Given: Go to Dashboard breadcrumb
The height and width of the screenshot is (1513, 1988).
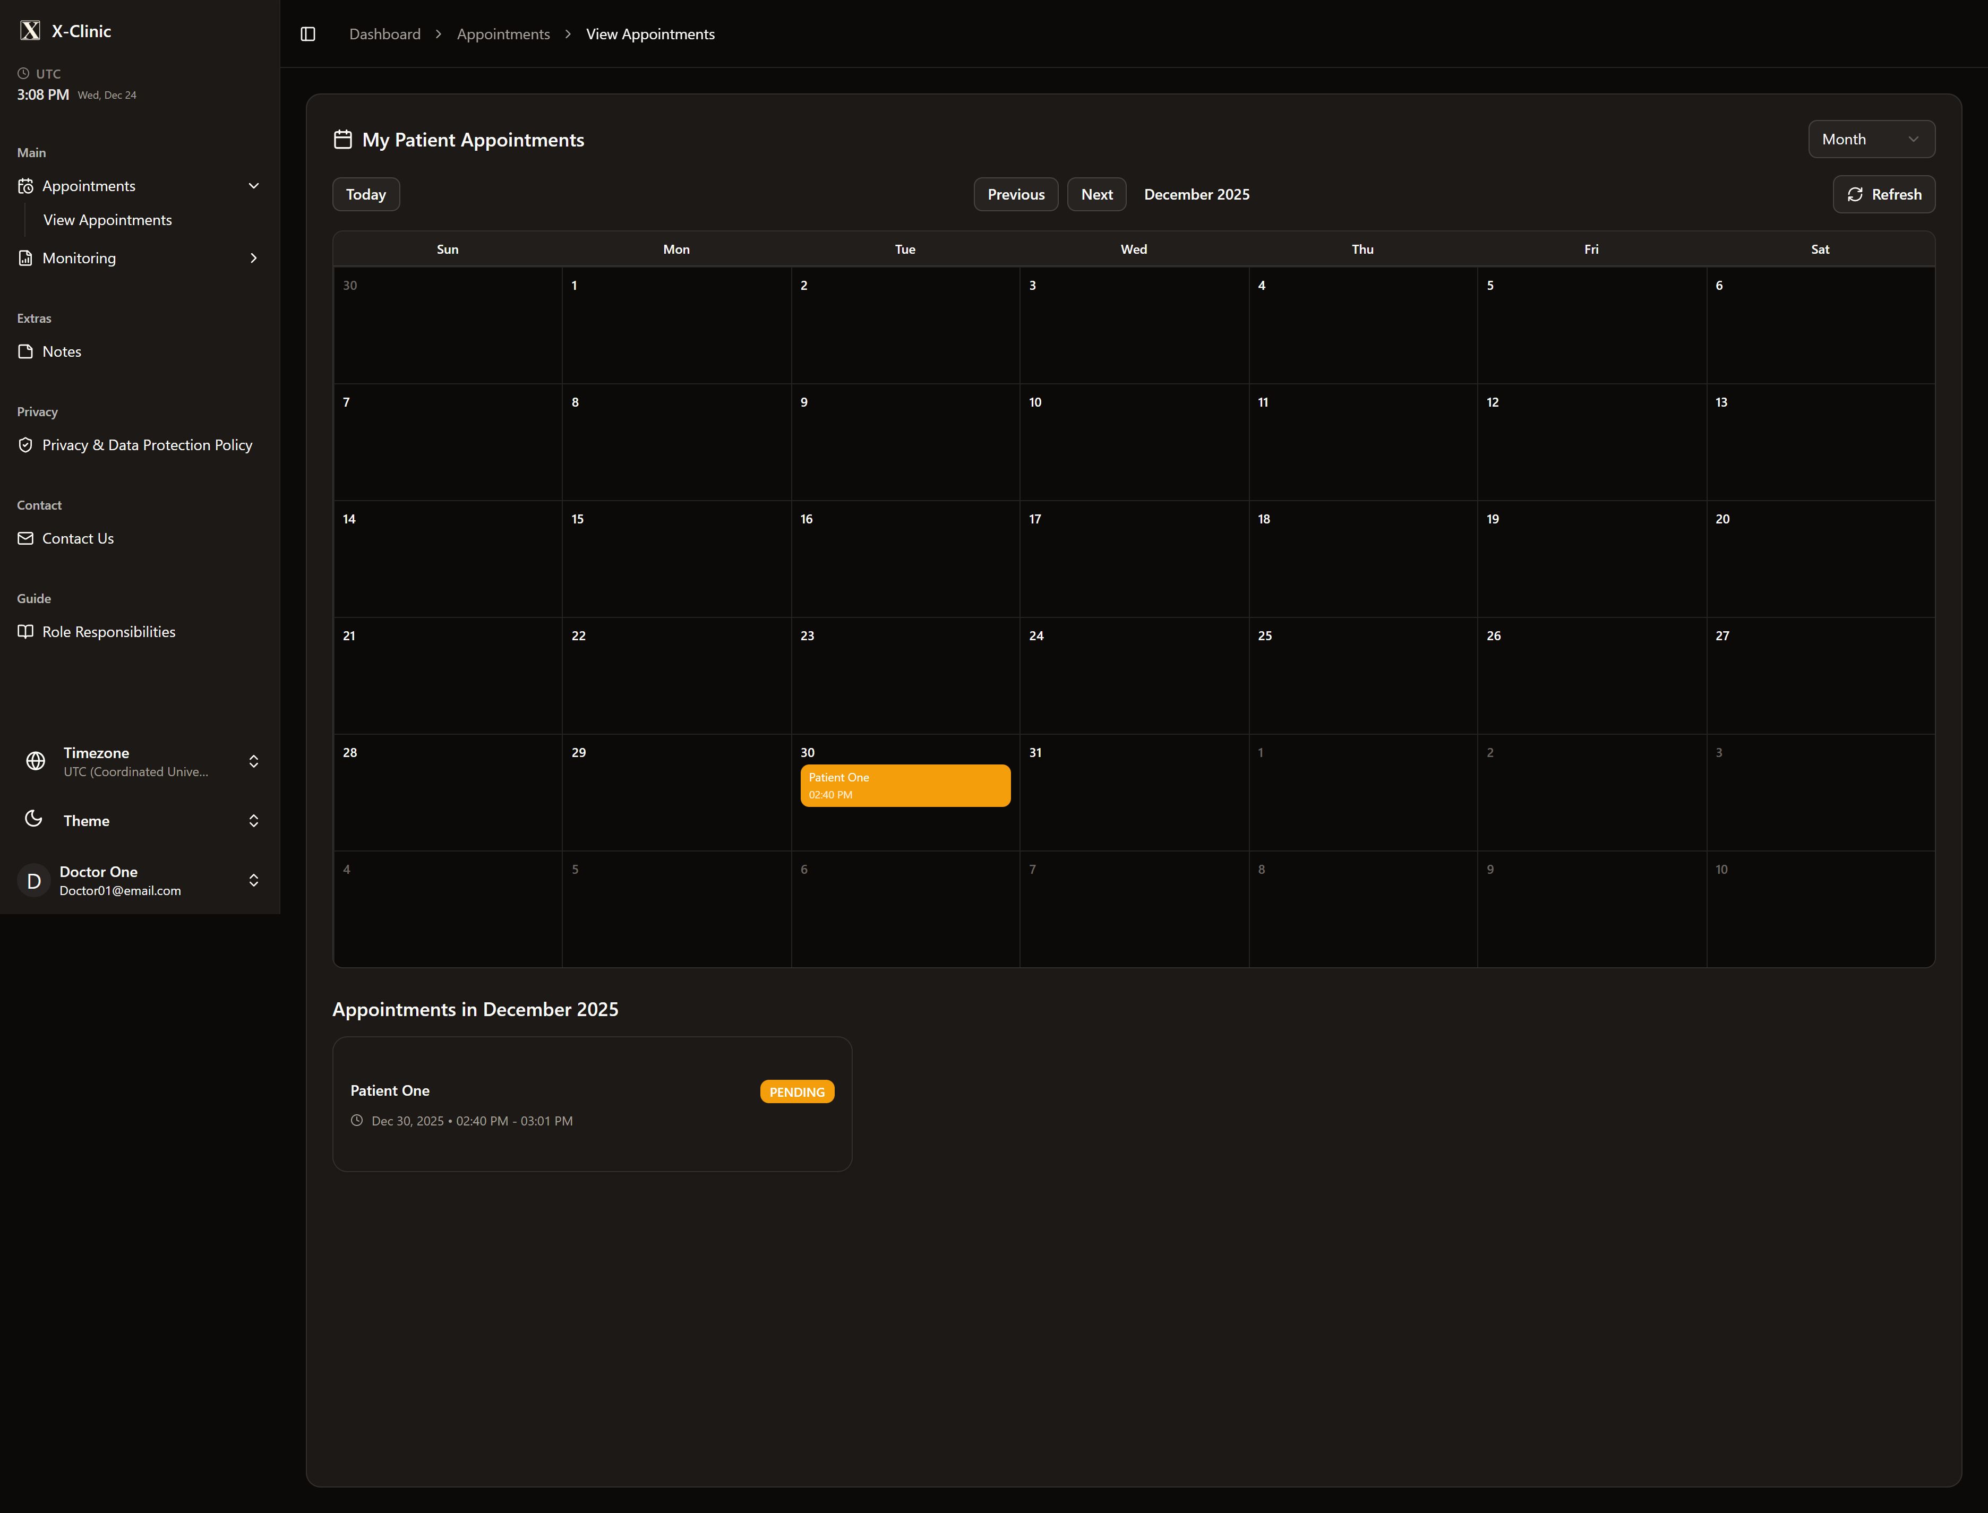Looking at the screenshot, I should pos(384,34).
